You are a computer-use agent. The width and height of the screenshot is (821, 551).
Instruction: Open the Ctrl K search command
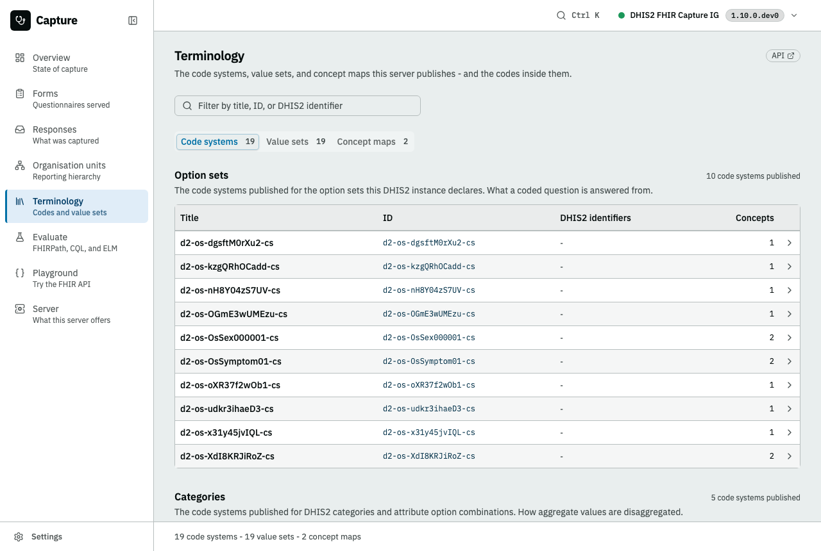[x=578, y=15]
